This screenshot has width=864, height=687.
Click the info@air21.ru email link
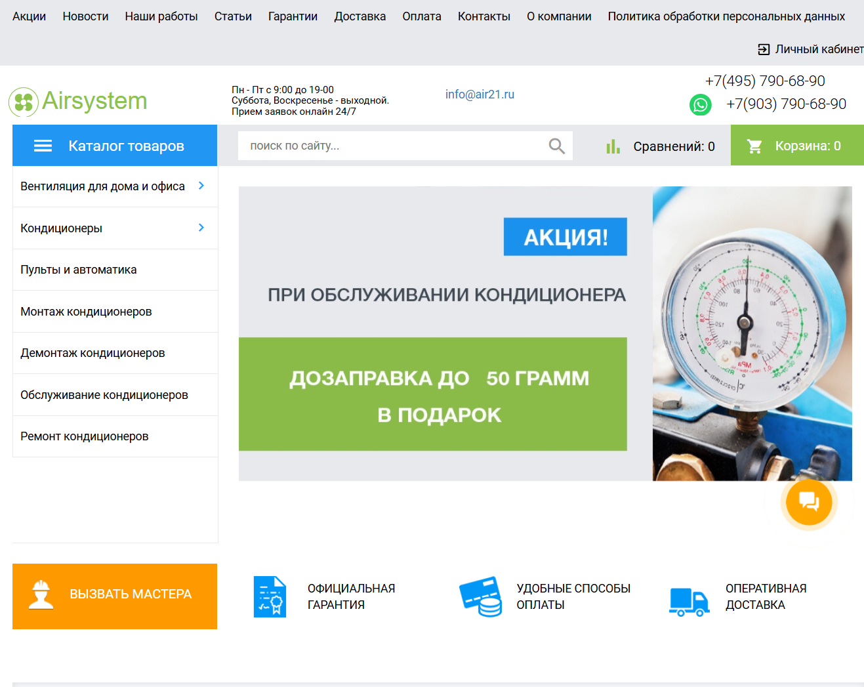pos(480,94)
